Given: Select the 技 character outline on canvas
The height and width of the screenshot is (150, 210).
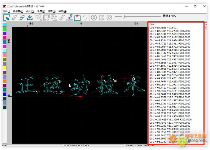Looking at the screenshot, I should [x=107, y=85].
